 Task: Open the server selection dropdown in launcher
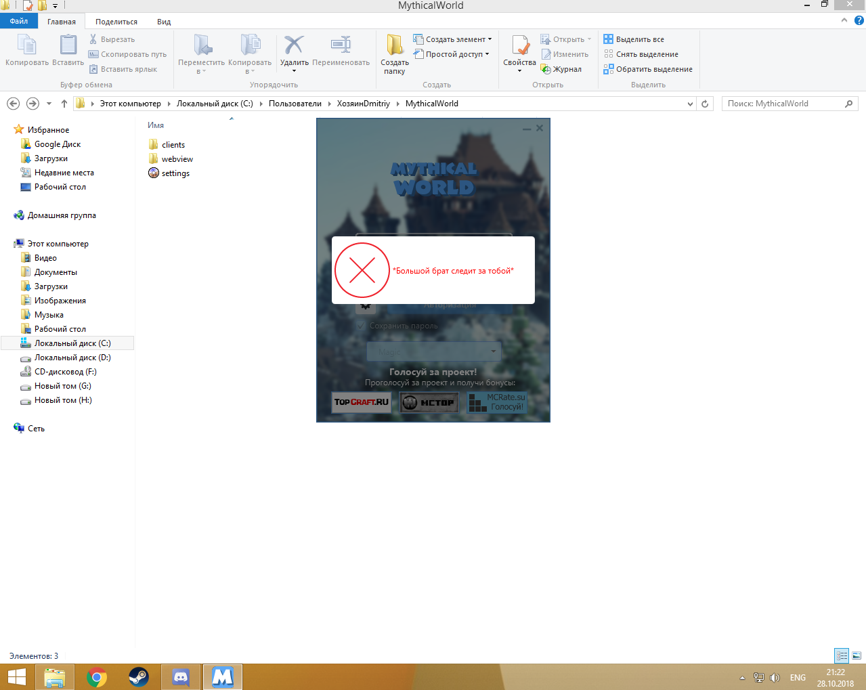tap(433, 351)
